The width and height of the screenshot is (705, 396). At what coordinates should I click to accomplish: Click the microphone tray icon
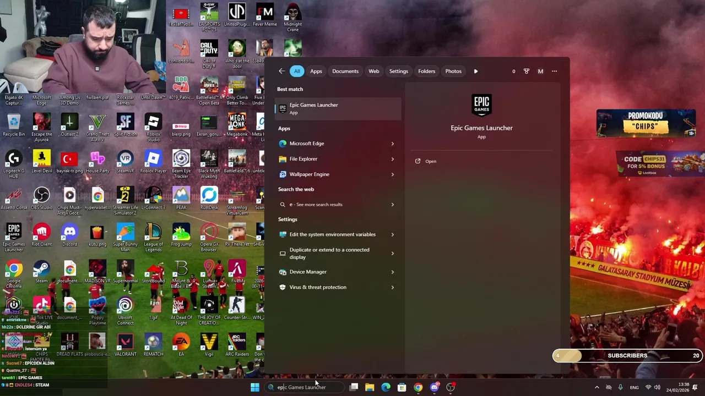(x=621, y=387)
